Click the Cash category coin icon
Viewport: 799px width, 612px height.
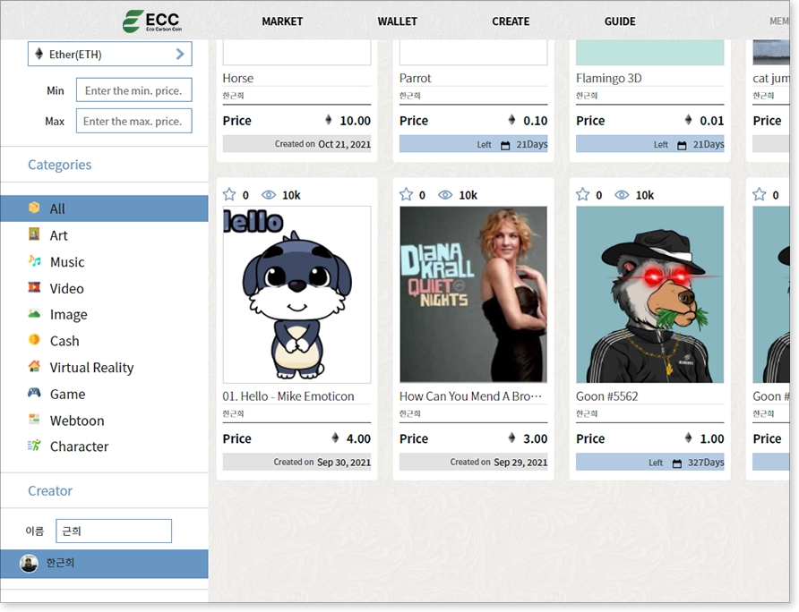click(x=34, y=340)
